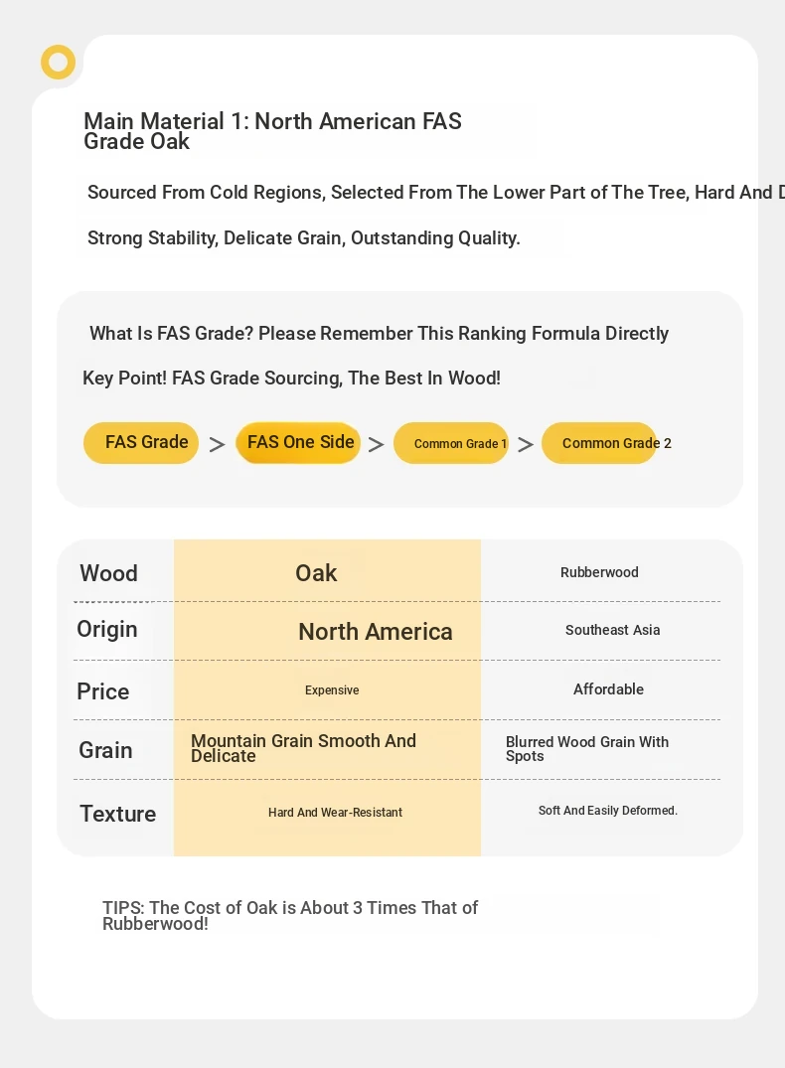
Task: Select the FAS One Side pill
Action: (298, 443)
